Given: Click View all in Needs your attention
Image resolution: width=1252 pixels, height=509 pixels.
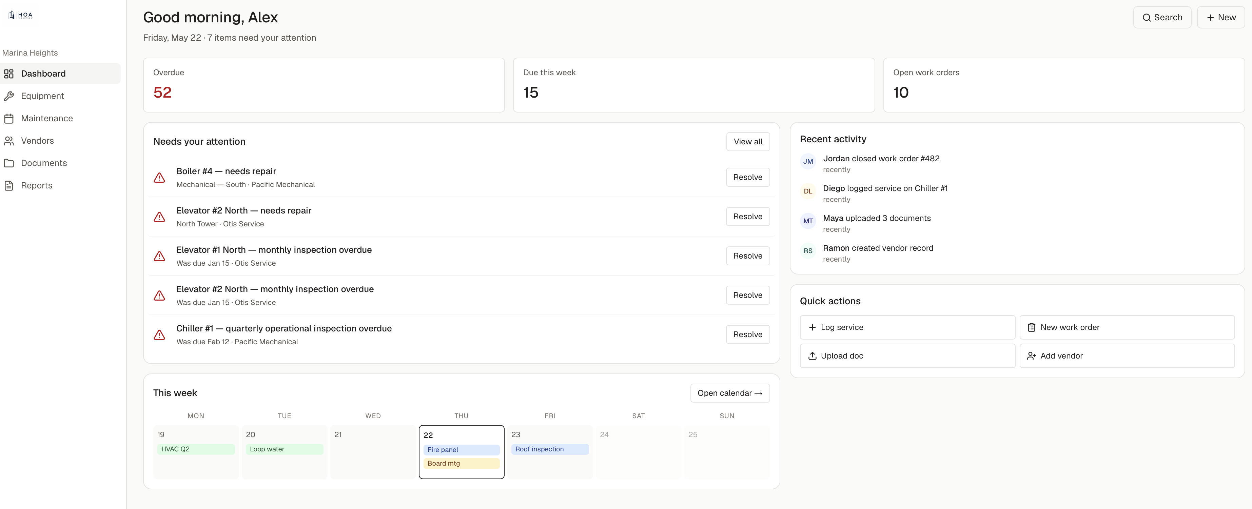Looking at the screenshot, I should (x=748, y=142).
